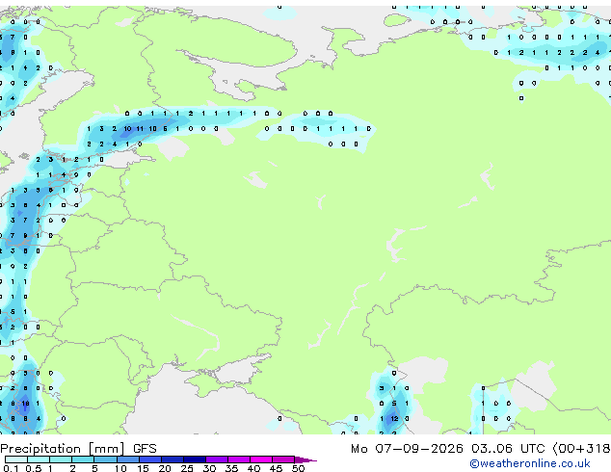Select the legend swatch between 35 and 40
The height and width of the screenshot is (472, 611).
(238, 459)
